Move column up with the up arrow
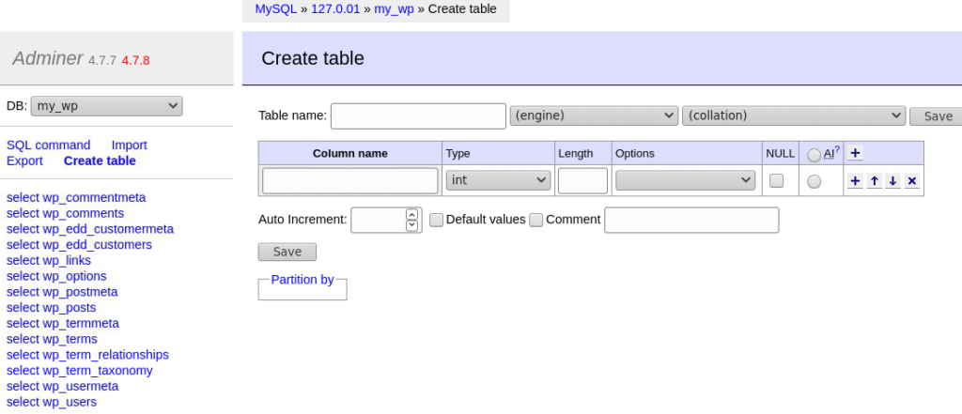Screen dimensions: 962x414 874,181
